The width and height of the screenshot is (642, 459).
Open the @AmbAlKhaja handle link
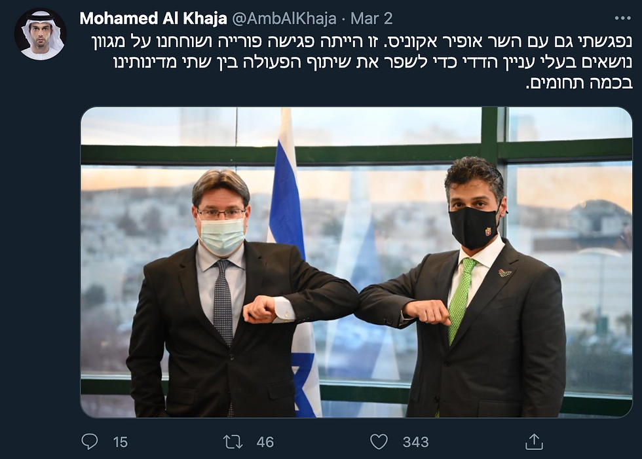pyautogui.click(x=284, y=18)
